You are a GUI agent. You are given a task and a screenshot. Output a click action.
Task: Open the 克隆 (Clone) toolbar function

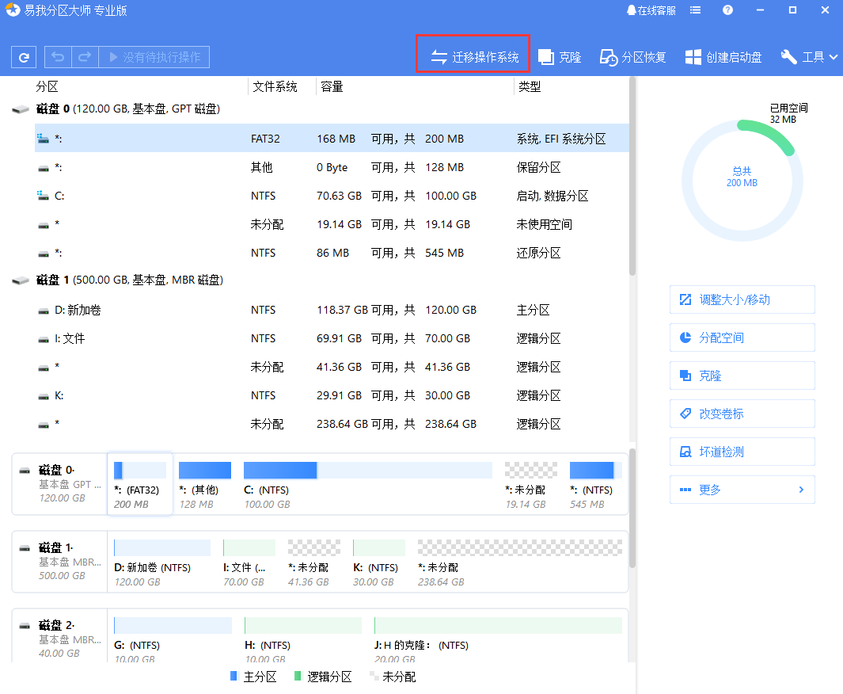(x=560, y=56)
